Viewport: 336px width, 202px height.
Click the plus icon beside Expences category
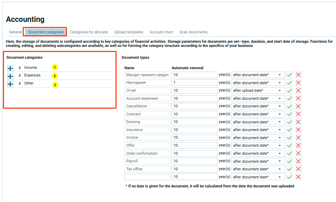(10, 76)
